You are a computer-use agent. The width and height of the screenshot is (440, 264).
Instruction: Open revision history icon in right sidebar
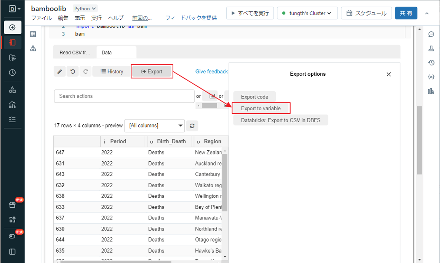coord(431,63)
